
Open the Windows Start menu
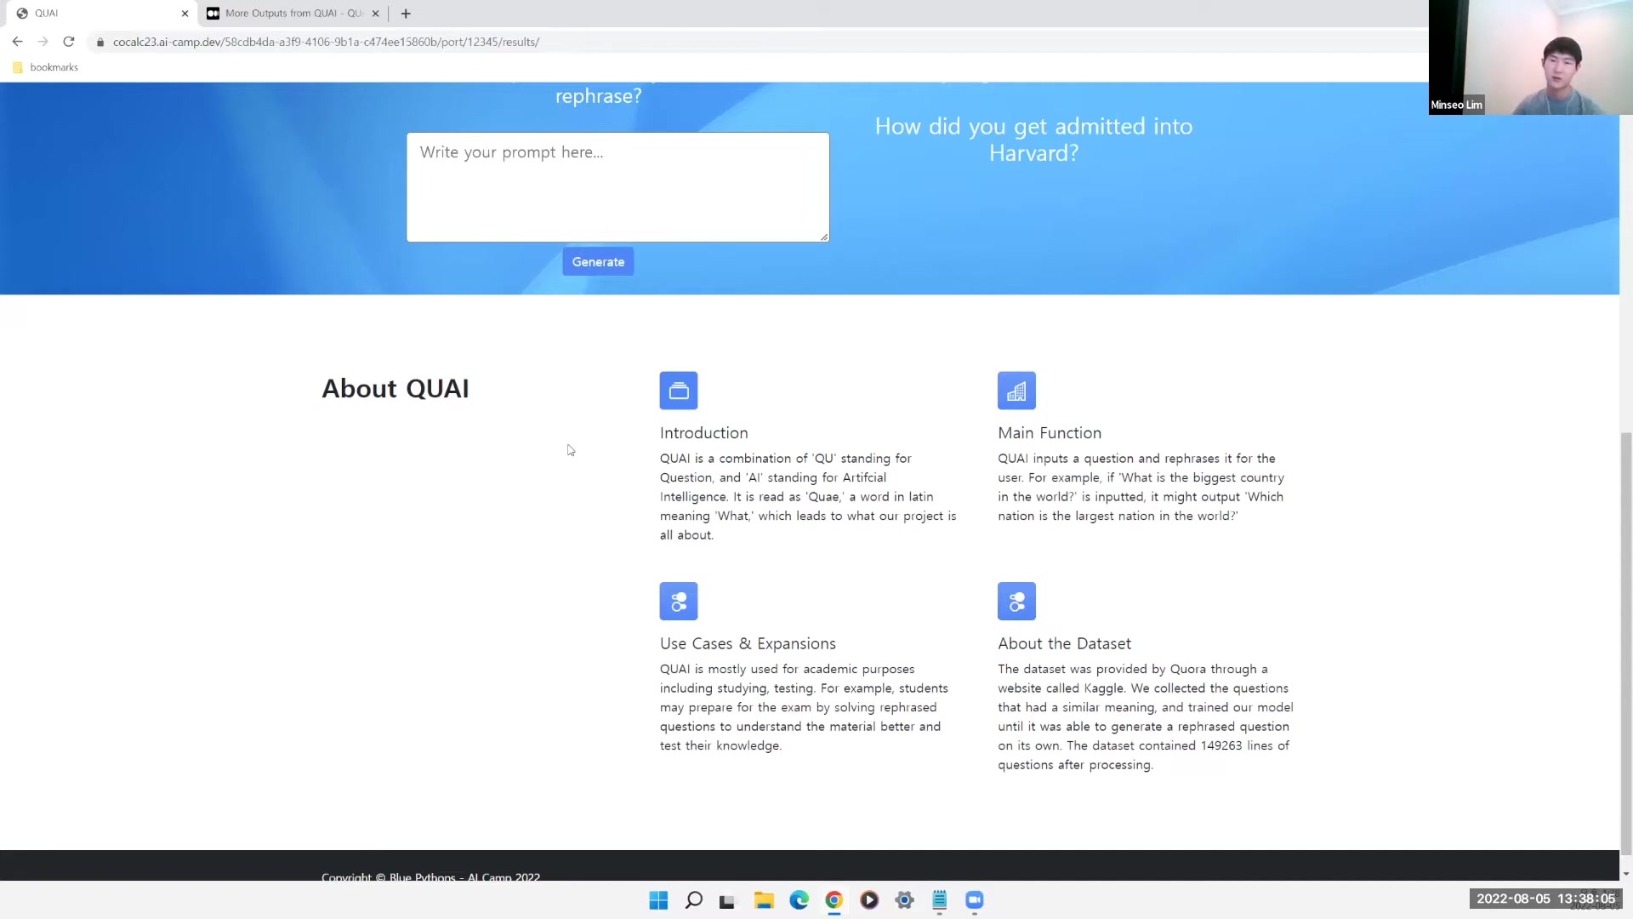pos(658,900)
